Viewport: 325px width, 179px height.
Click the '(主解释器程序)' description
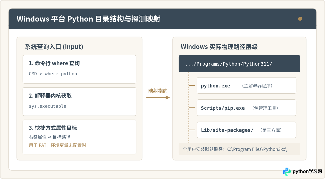(x=257, y=86)
